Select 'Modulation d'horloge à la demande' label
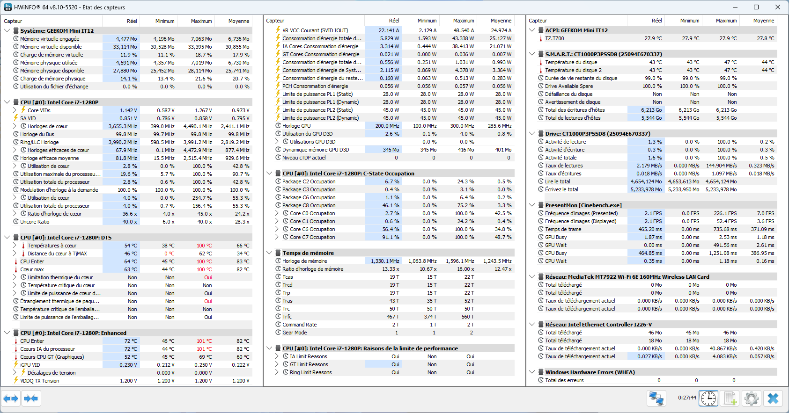Screen dimensions: 789x413 point(59,190)
